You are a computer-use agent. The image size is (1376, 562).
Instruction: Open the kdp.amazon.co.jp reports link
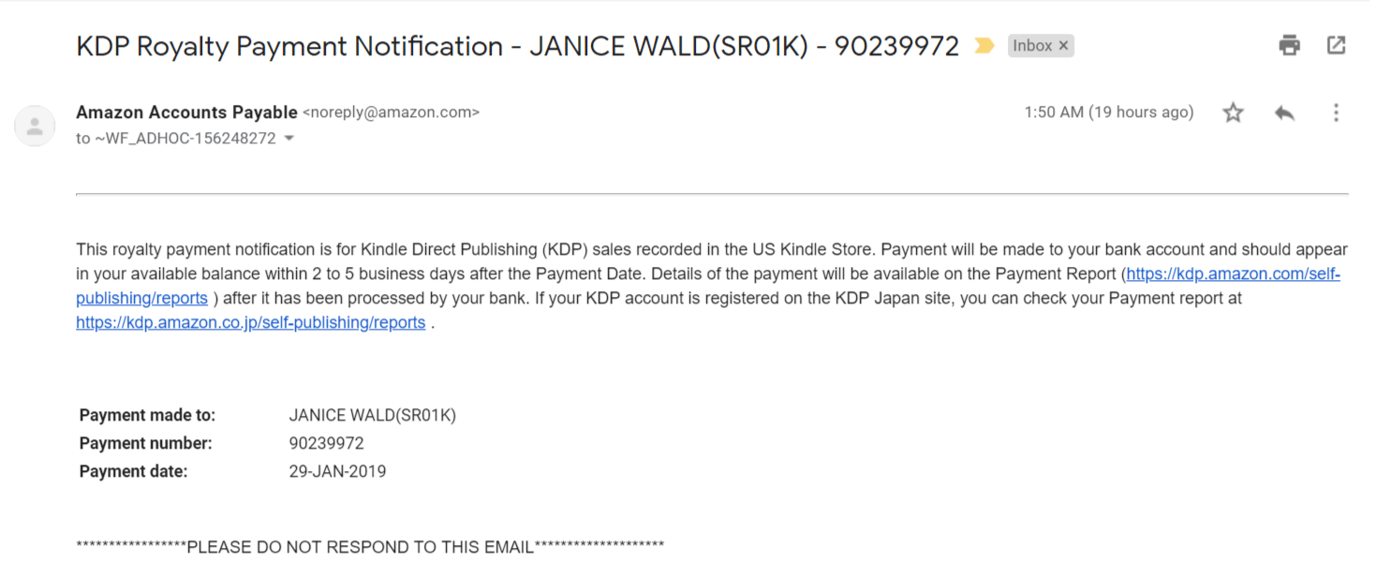(251, 323)
